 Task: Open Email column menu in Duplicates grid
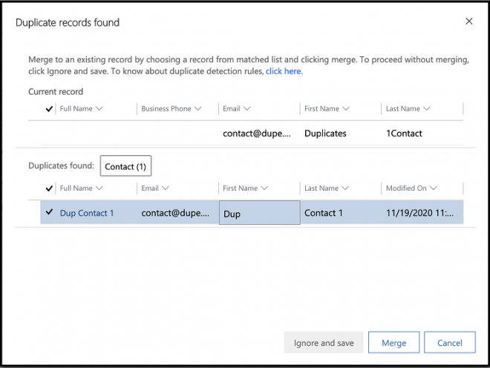pos(165,188)
